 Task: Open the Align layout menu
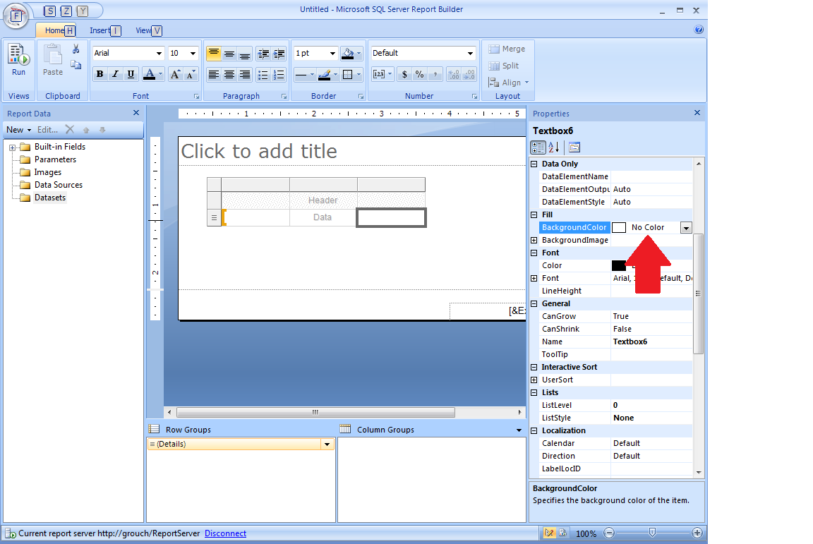point(509,83)
